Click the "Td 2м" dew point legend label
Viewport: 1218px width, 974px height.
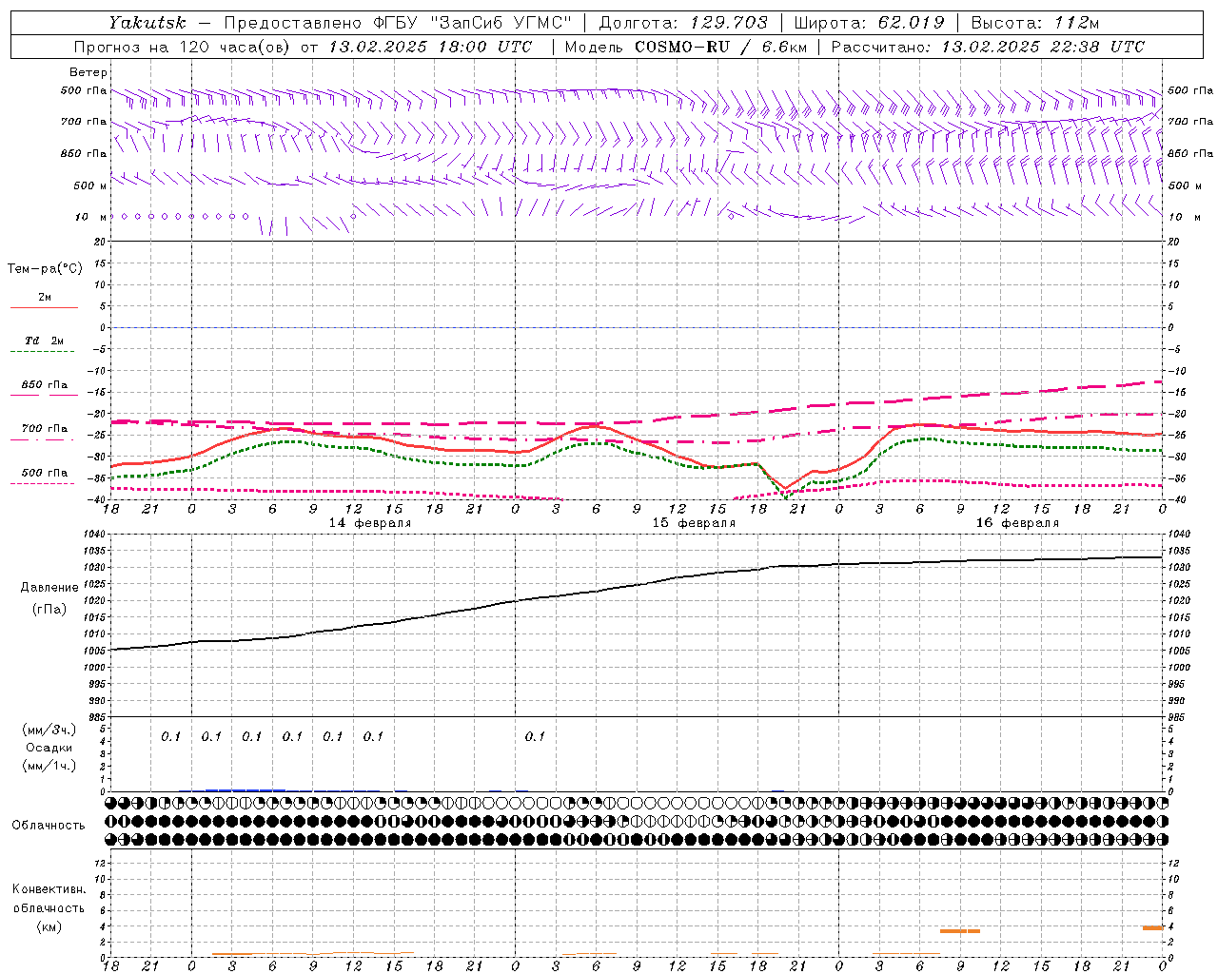[x=45, y=341]
